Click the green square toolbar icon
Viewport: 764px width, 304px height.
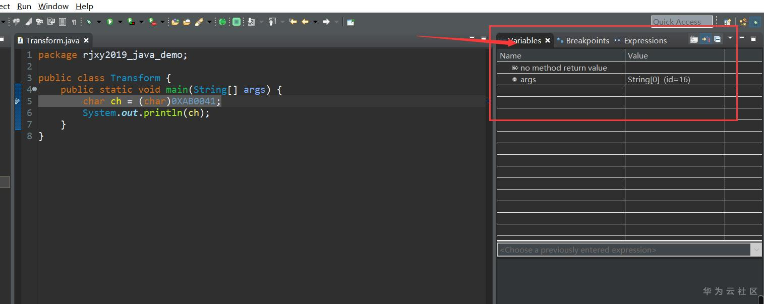click(236, 22)
